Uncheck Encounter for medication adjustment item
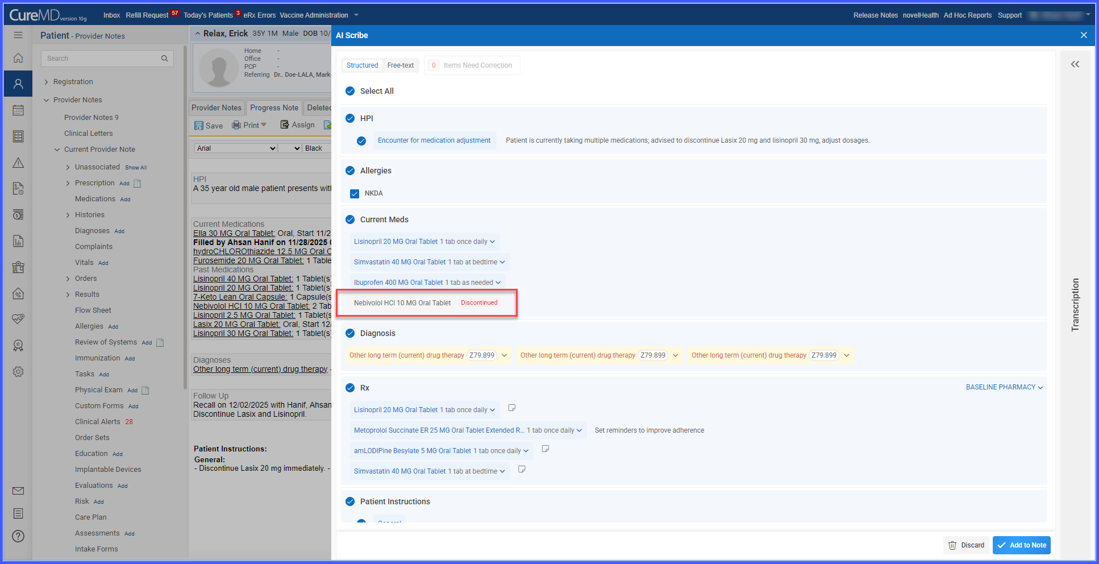The height and width of the screenshot is (564, 1099). [361, 140]
